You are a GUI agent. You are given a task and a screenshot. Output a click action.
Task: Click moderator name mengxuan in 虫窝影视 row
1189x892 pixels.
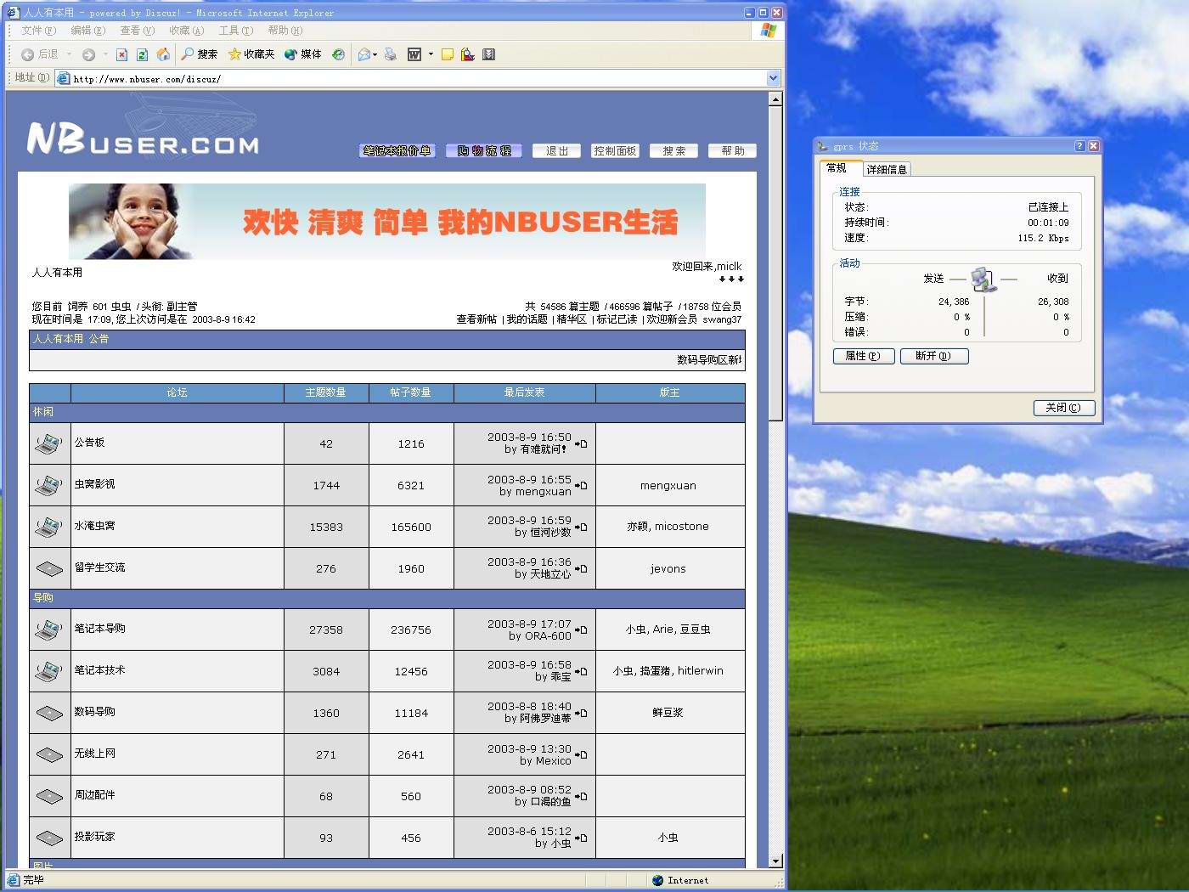(x=668, y=486)
